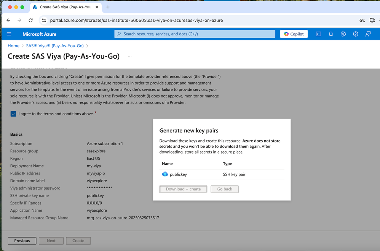Click Go back in key pairs dialog
380x251 pixels.
[225, 189]
